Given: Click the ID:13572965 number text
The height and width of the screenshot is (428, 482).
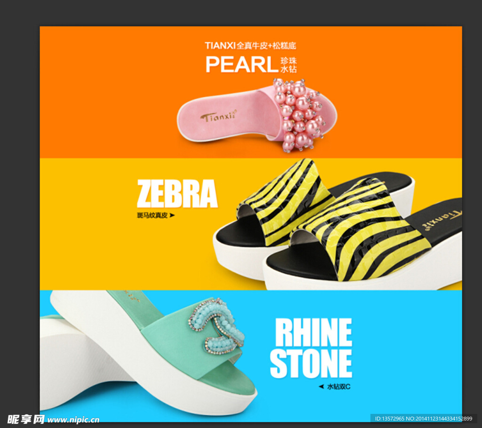Looking at the screenshot, I should (x=389, y=419).
